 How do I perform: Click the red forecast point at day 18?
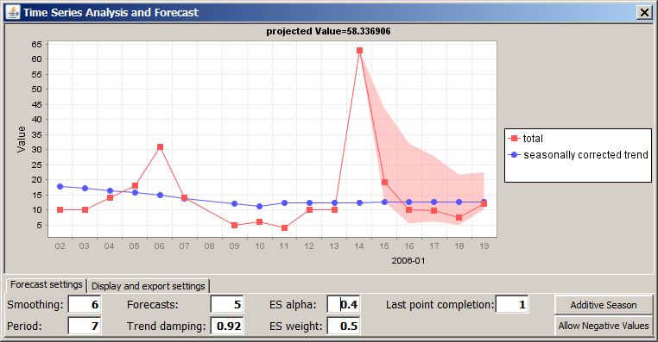(459, 218)
